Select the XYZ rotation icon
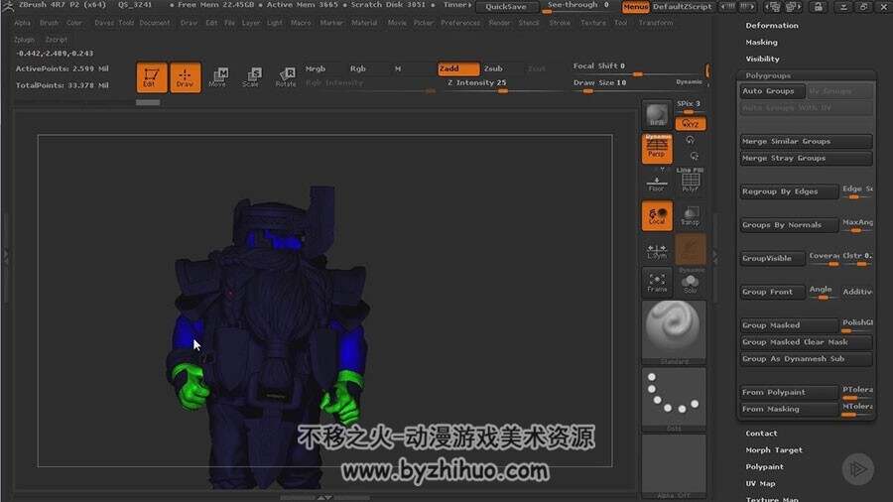This screenshot has height=502, width=893. pos(691,123)
